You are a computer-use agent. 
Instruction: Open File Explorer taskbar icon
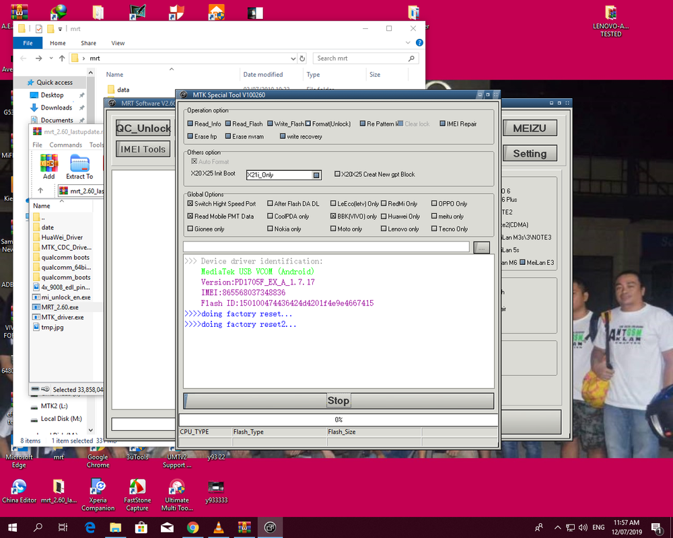pyautogui.click(x=116, y=527)
